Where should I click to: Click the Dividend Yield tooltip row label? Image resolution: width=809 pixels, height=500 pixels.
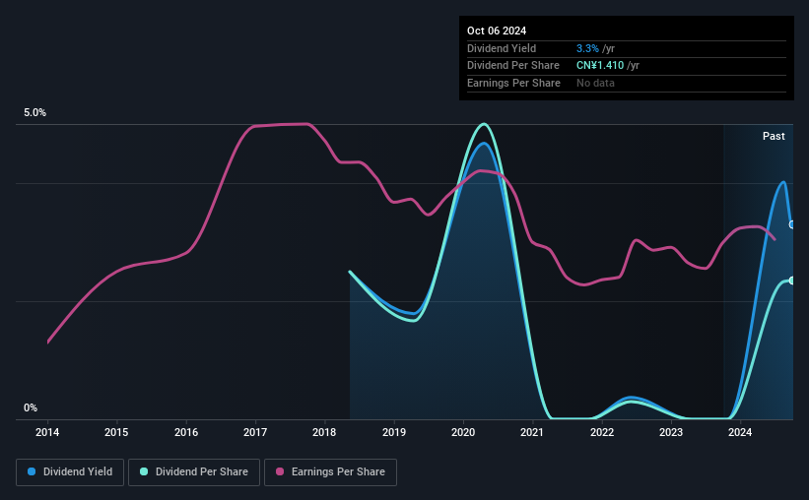click(502, 48)
